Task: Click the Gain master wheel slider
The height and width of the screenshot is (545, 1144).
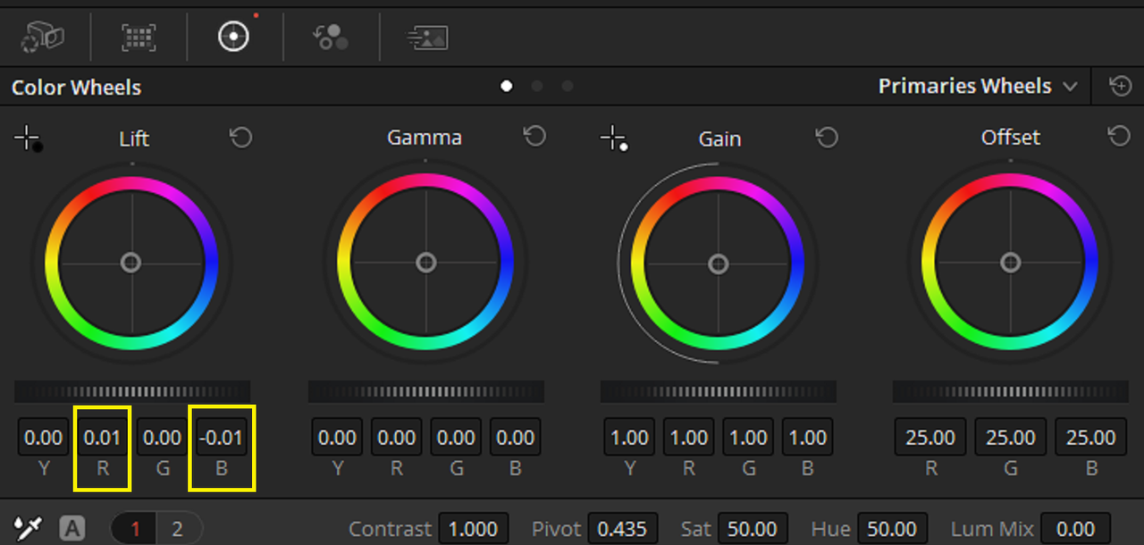Action: tap(718, 391)
